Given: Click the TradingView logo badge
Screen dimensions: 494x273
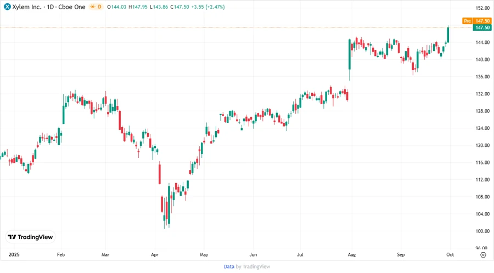Looking at the screenshot, I should click(31, 237).
